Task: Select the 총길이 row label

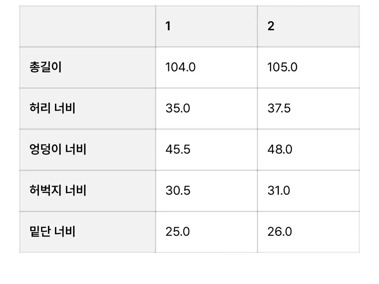Action: (45, 68)
